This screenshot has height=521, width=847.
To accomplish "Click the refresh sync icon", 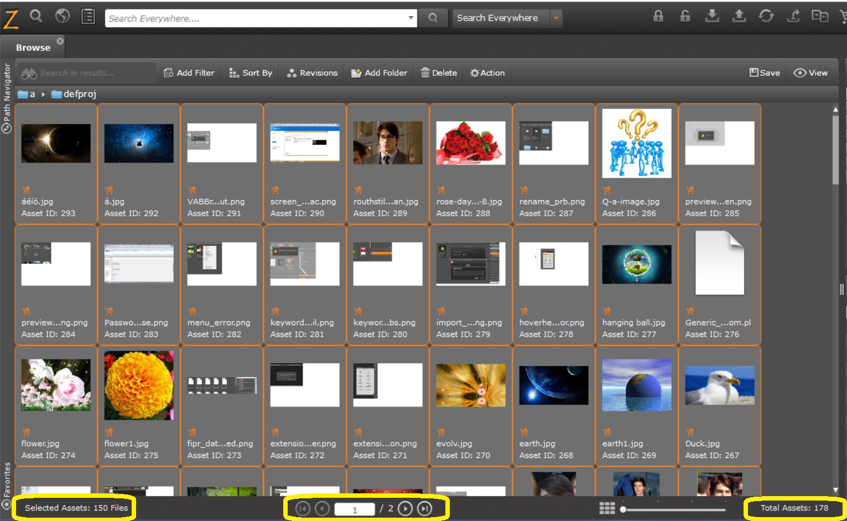I will pos(766,16).
